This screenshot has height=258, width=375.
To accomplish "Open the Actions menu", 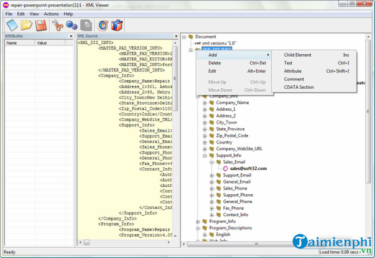I will 51,14.
